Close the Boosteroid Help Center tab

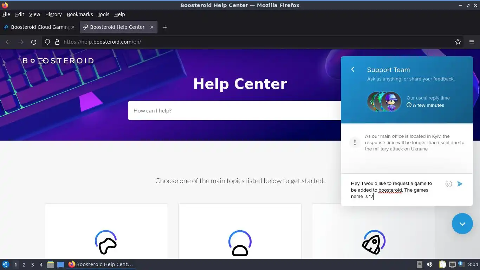(152, 27)
